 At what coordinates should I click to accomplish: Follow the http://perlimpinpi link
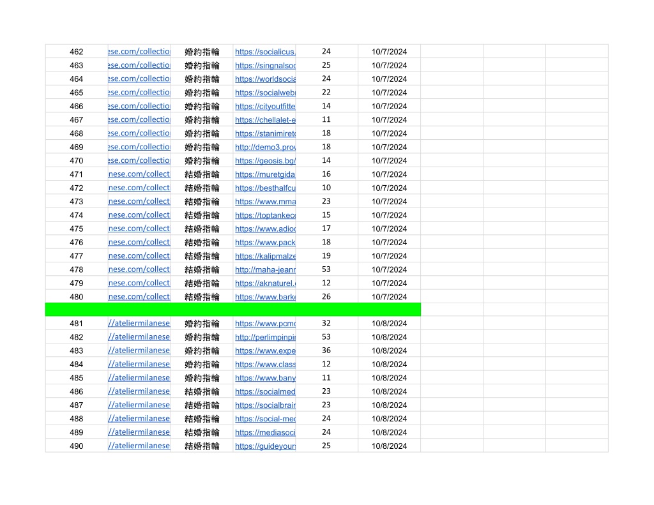point(265,337)
